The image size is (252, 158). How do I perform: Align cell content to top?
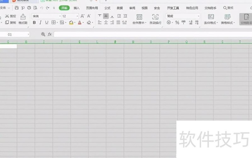(100, 16)
